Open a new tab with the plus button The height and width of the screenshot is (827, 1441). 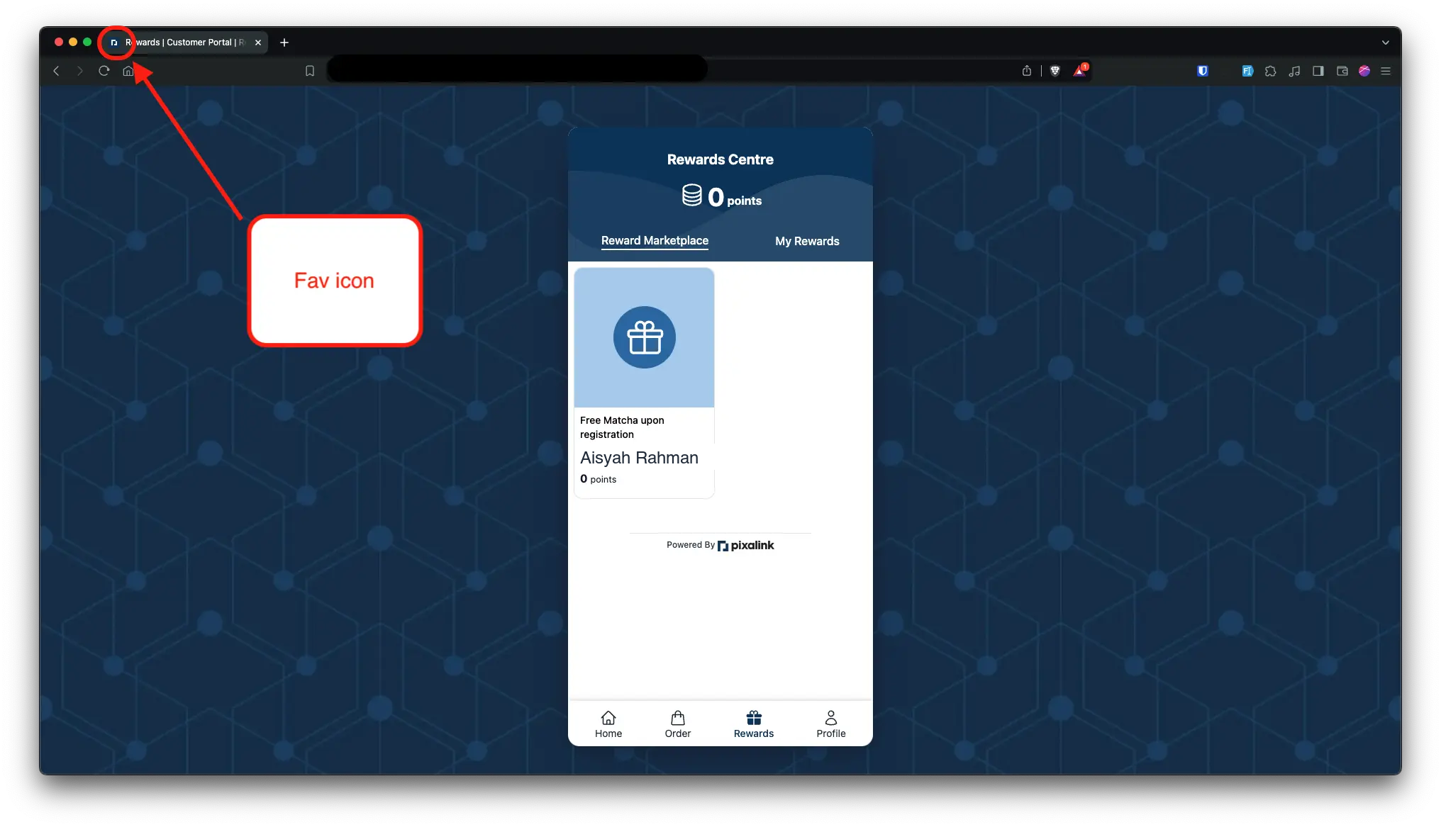[x=284, y=43]
